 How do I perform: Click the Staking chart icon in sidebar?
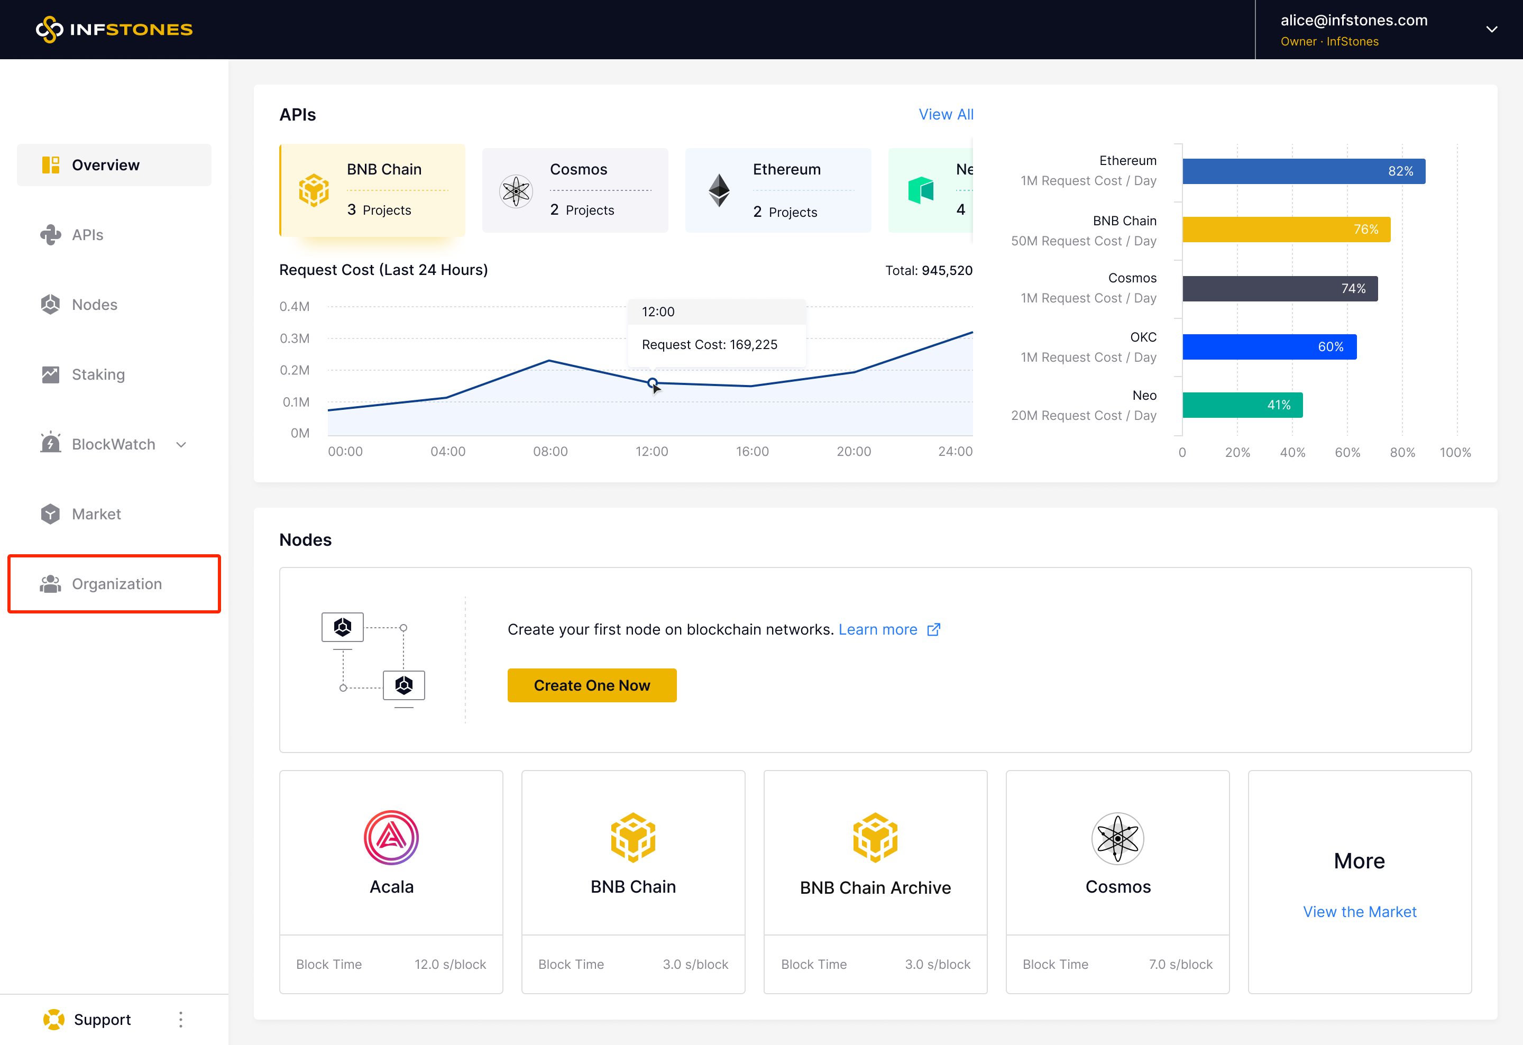50,374
